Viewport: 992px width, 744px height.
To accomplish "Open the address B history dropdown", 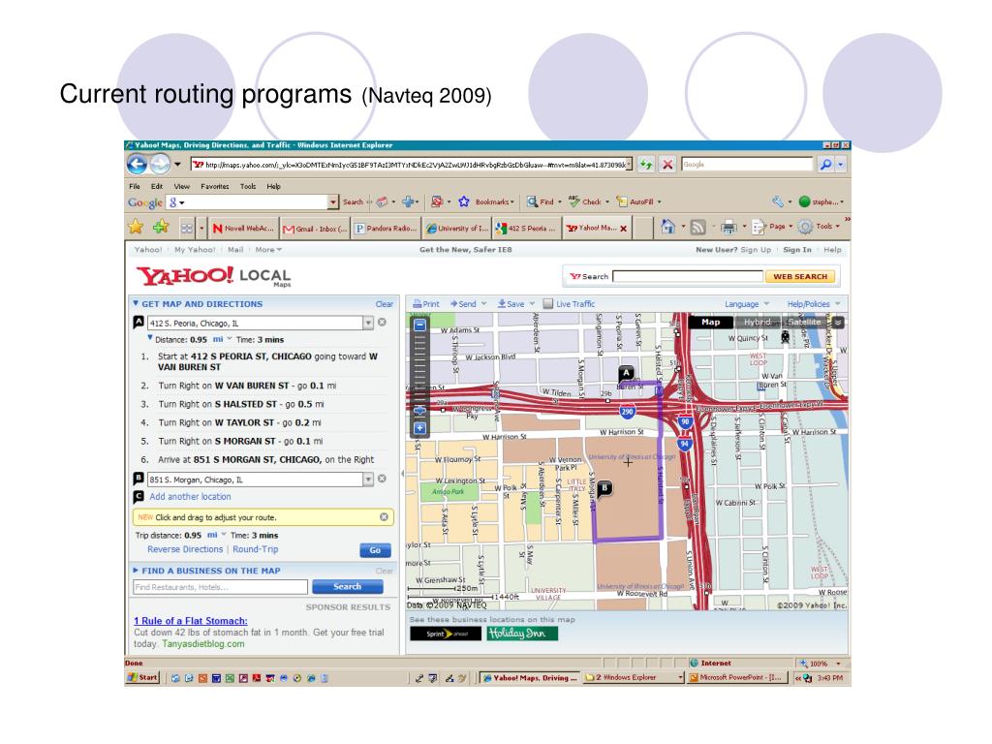I will coord(368,479).
